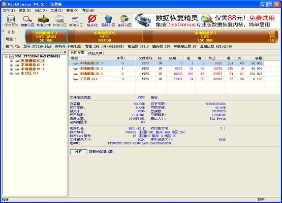Collapse the HD0:ST3320418AS tree node
This screenshot has width=282, height=203.
click(x=6, y=57)
